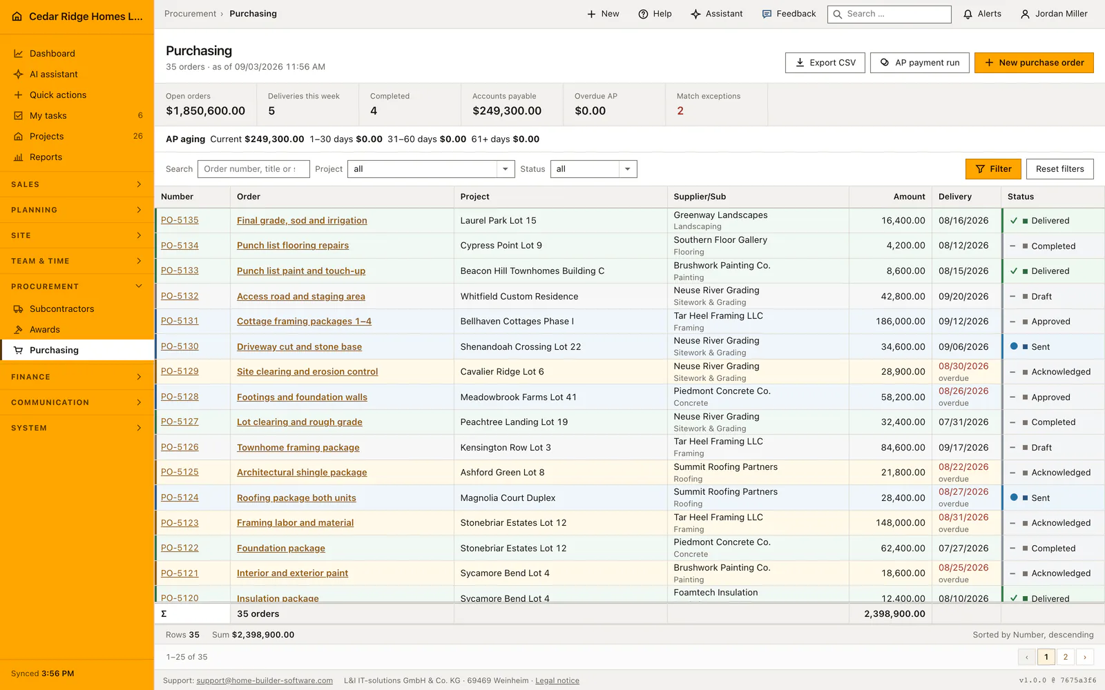Click the Quick actions plus icon

point(19,95)
